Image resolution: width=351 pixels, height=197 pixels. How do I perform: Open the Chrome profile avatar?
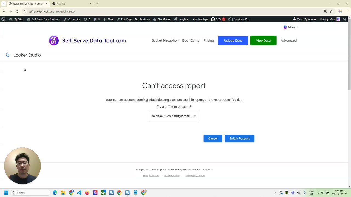(340, 11)
